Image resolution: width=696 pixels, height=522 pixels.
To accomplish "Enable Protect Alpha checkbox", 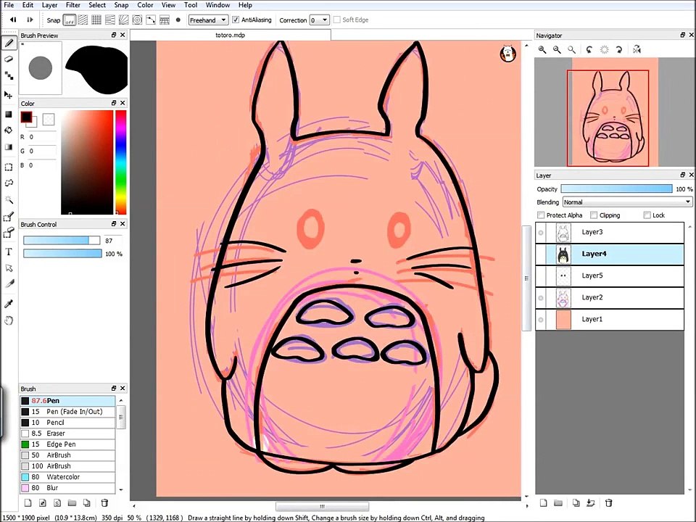I will [x=541, y=215].
